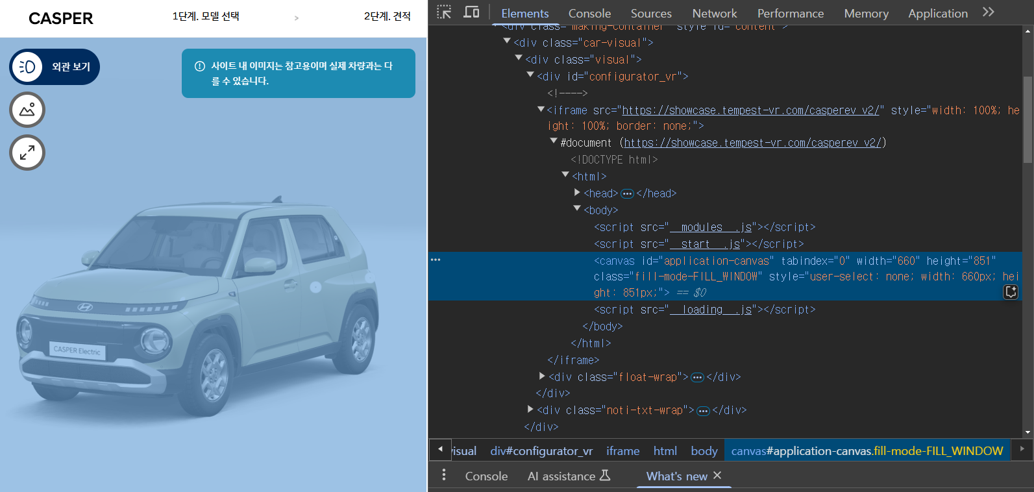The height and width of the screenshot is (492, 1034).
Task: Expand the div class noti-txt-wrap node
Action: (530, 409)
